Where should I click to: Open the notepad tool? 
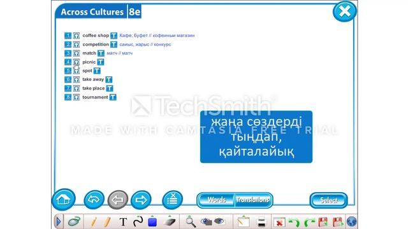point(244,222)
